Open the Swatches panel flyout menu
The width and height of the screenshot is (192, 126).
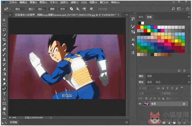click(189, 17)
